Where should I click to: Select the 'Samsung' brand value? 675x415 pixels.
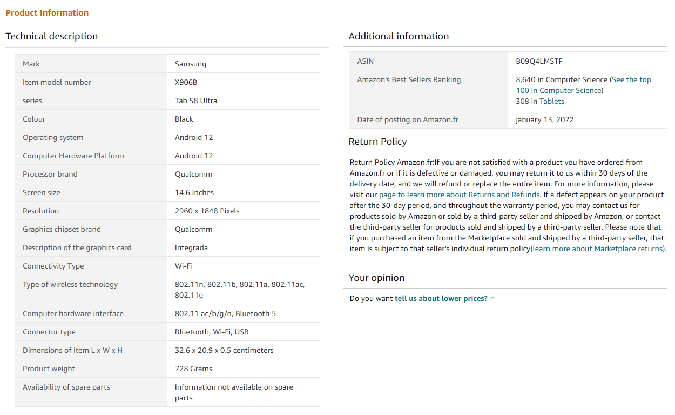191,64
